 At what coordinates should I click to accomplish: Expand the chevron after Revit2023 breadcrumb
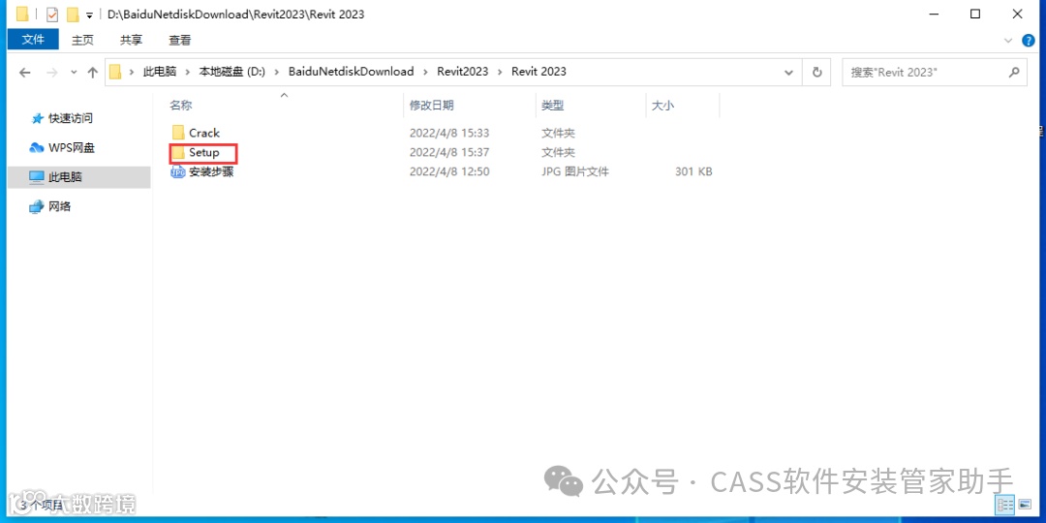point(500,72)
